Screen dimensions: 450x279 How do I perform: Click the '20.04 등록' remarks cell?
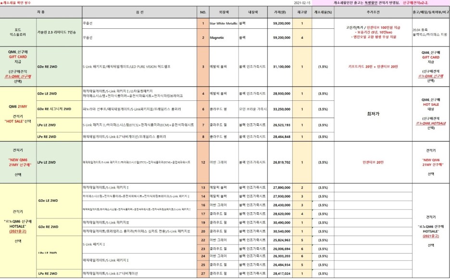(431, 32)
